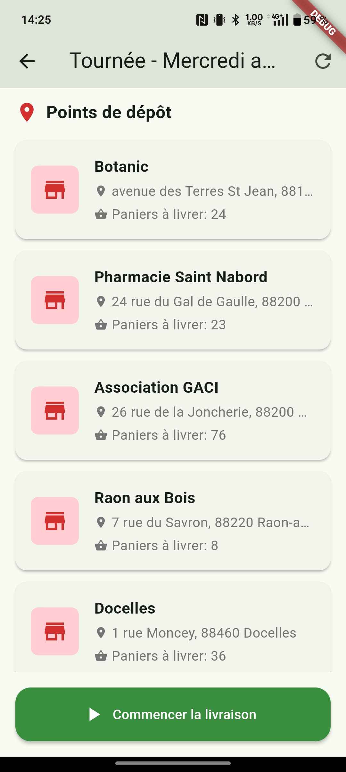Tap Paniers à livrer: 76 text
Screen dimensions: 346x772
pos(169,435)
